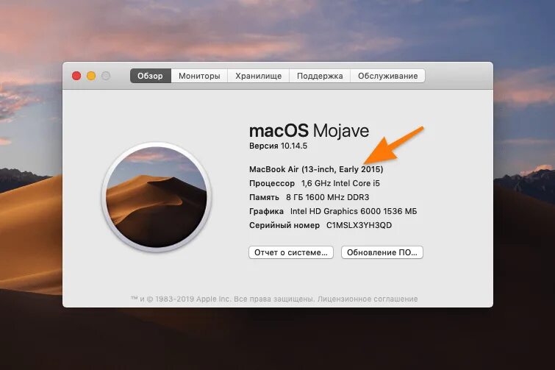The width and height of the screenshot is (555, 370).
Task: Click the serial number C1MSLX3YH3QD
Action: [x=359, y=225]
